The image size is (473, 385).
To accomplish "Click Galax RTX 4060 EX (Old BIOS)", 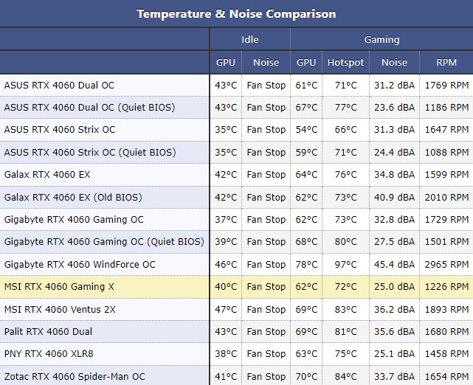I will [73, 198].
